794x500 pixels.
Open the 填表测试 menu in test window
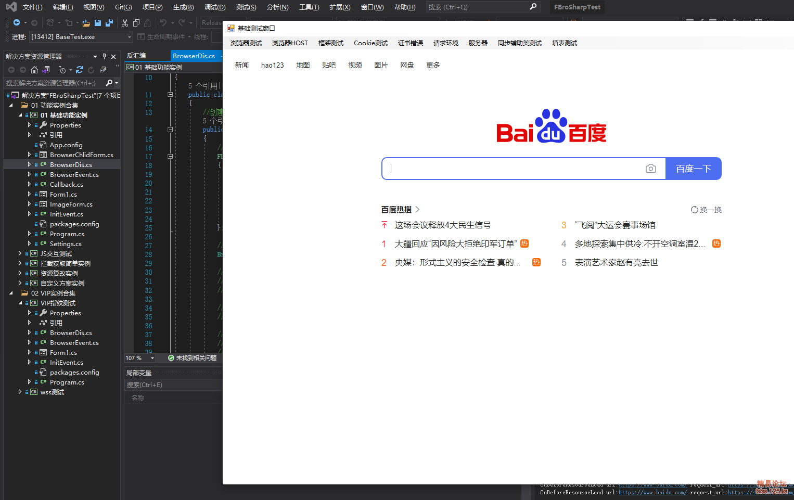[x=565, y=43]
